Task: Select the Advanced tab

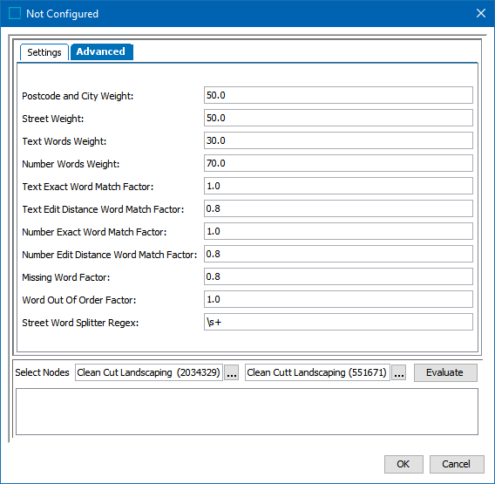Action: tap(101, 51)
